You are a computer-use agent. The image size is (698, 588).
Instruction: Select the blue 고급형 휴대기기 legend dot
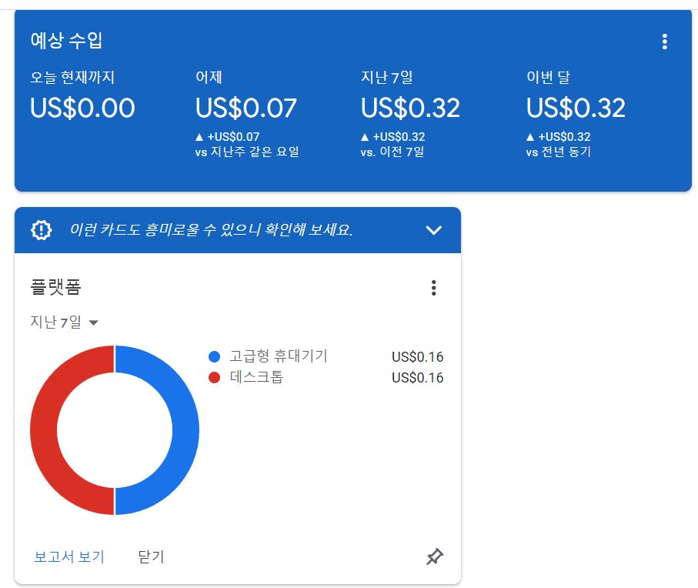[x=214, y=356]
